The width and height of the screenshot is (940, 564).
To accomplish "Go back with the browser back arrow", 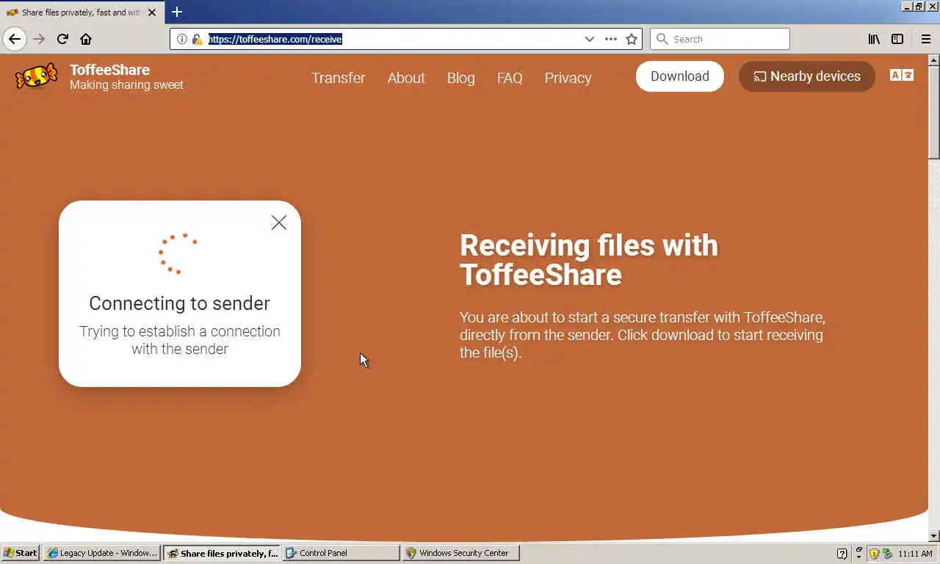I will click(15, 39).
